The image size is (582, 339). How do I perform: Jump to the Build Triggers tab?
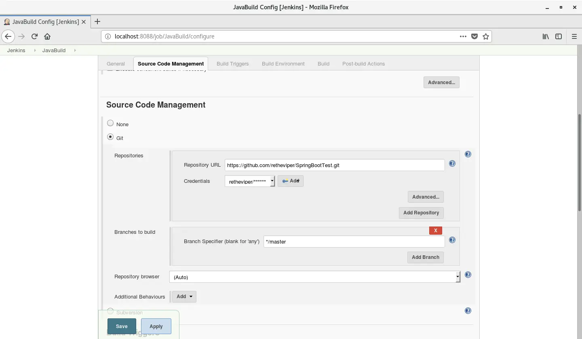[233, 64]
